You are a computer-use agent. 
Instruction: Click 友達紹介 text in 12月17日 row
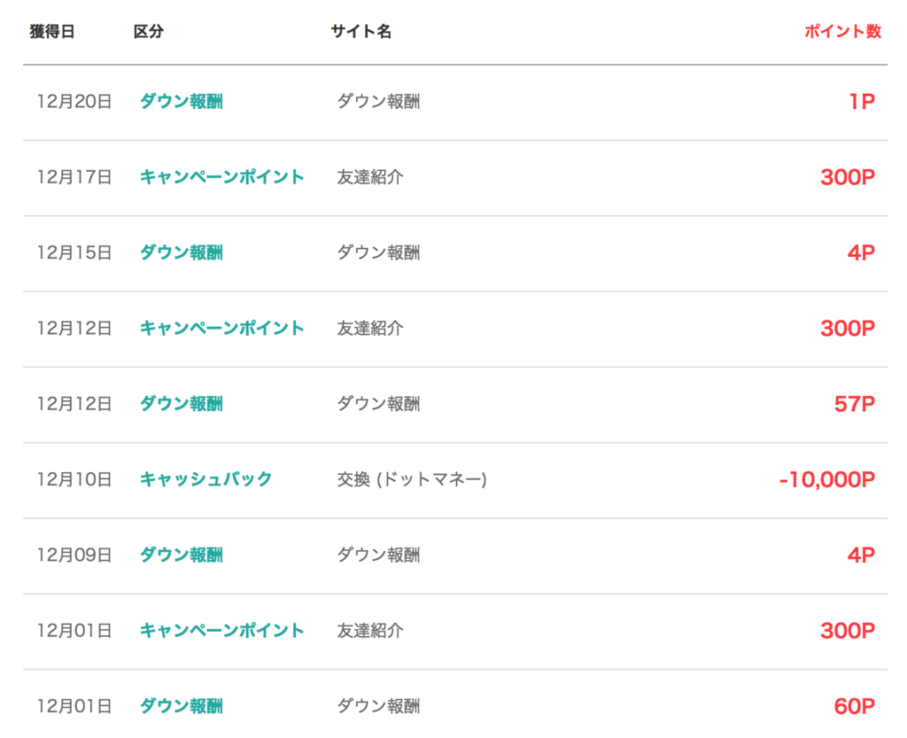pyautogui.click(x=370, y=177)
